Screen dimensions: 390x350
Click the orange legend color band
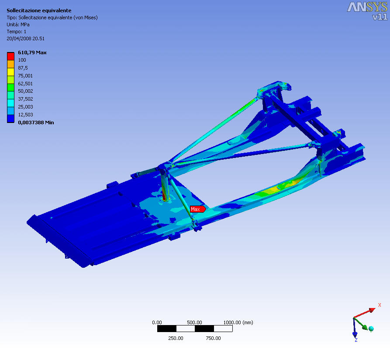click(x=10, y=64)
